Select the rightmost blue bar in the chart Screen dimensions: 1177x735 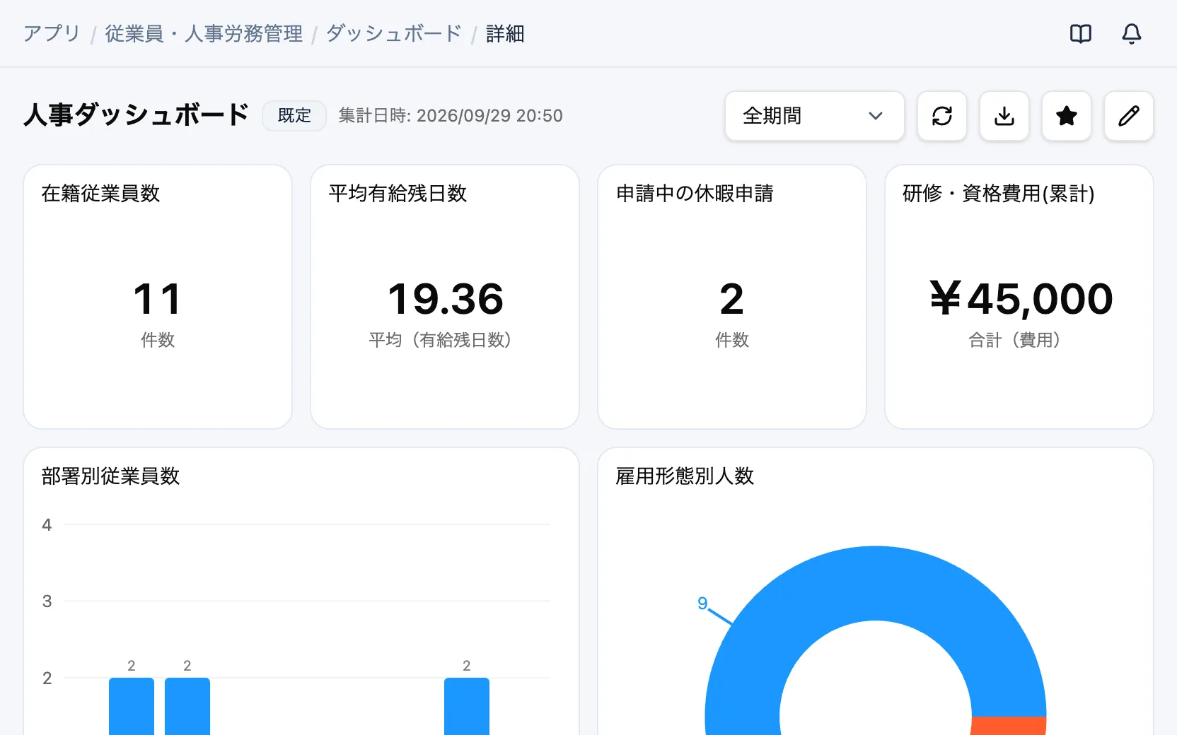click(x=467, y=706)
